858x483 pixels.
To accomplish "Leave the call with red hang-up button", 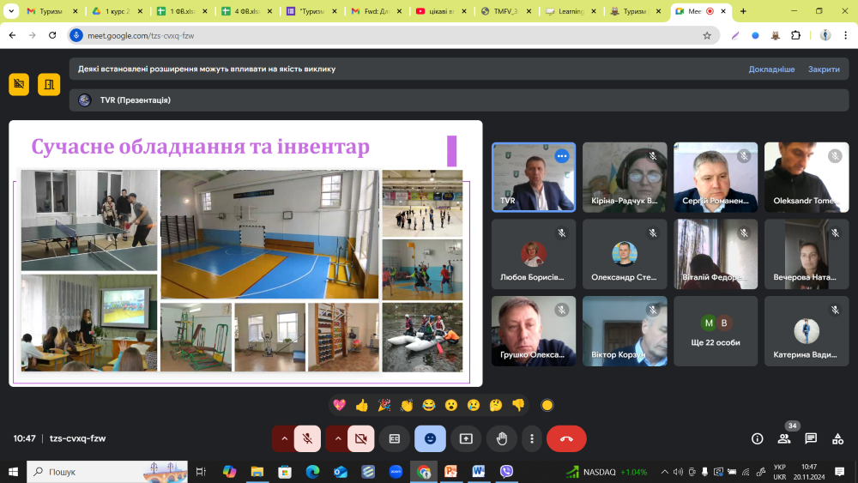I will (x=566, y=438).
